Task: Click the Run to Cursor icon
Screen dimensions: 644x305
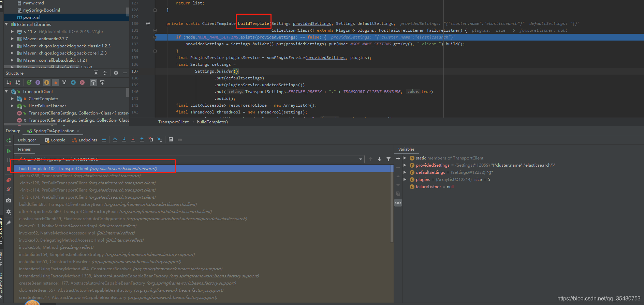Action: [x=160, y=140]
